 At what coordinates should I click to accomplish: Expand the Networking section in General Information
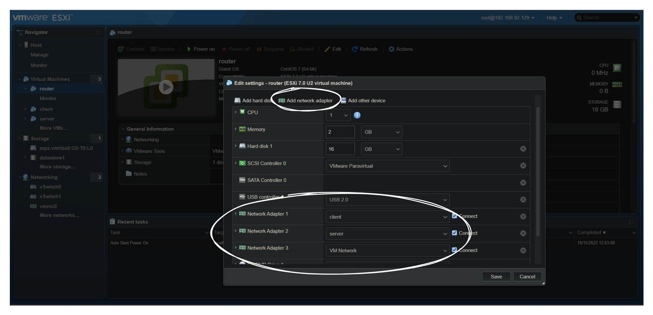(x=122, y=140)
